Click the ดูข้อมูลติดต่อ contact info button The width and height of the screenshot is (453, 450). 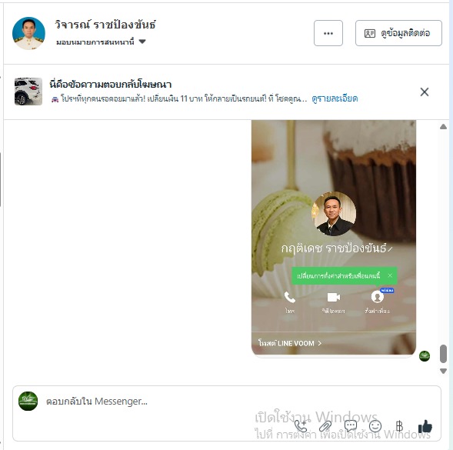(398, 33)
